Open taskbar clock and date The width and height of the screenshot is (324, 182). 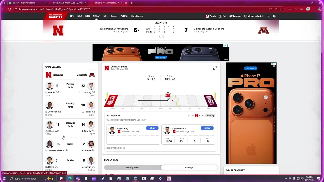(310, 179)
